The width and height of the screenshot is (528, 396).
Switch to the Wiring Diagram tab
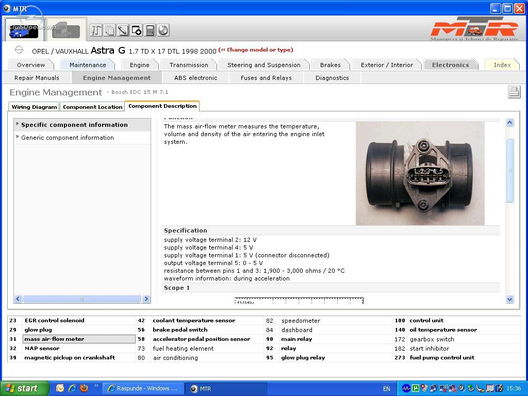[x=34, y=107]
